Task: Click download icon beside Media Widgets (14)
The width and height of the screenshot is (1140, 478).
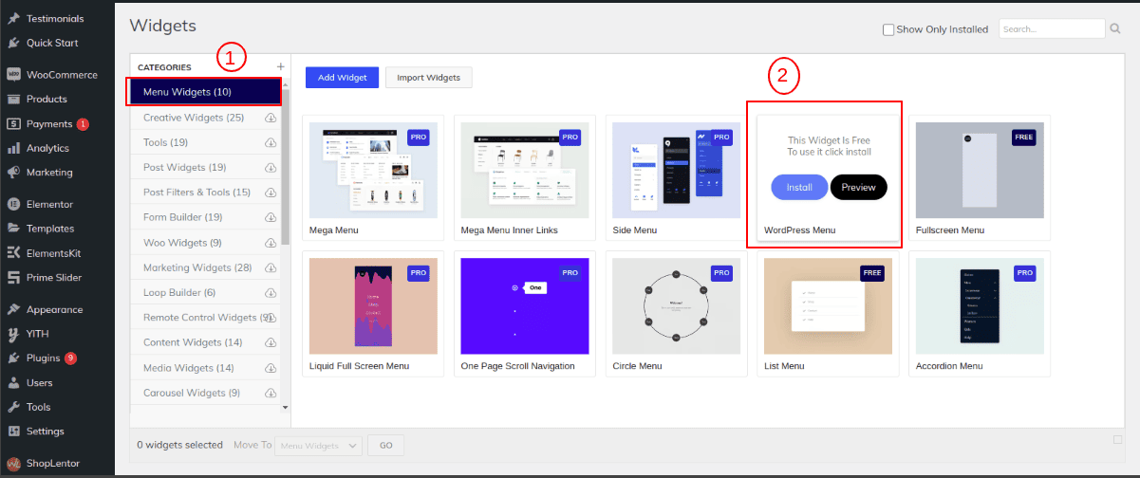Action: [x=271, y=367]
